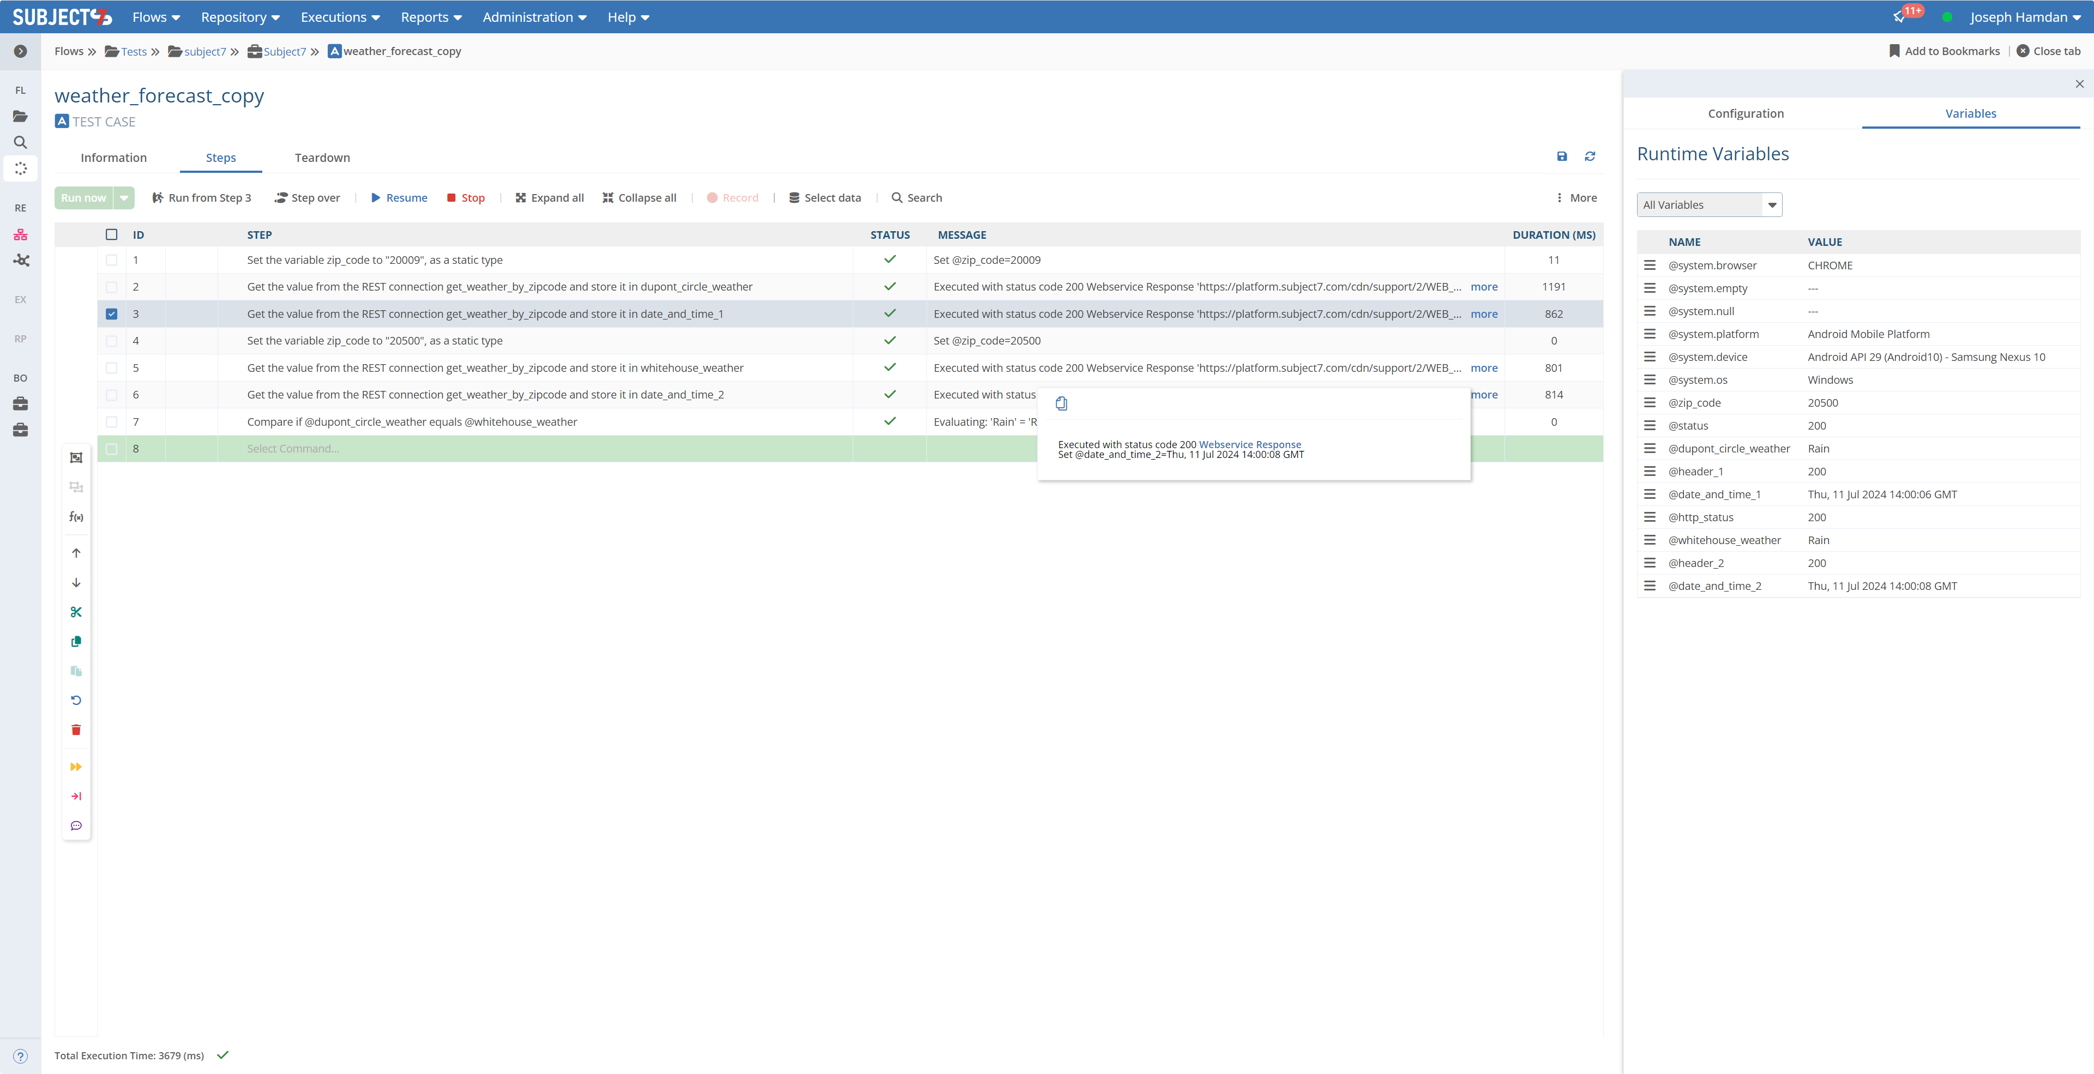Toggle the select-all checkbox in header
This screenshot has width=2094, height=1074.
111,235
